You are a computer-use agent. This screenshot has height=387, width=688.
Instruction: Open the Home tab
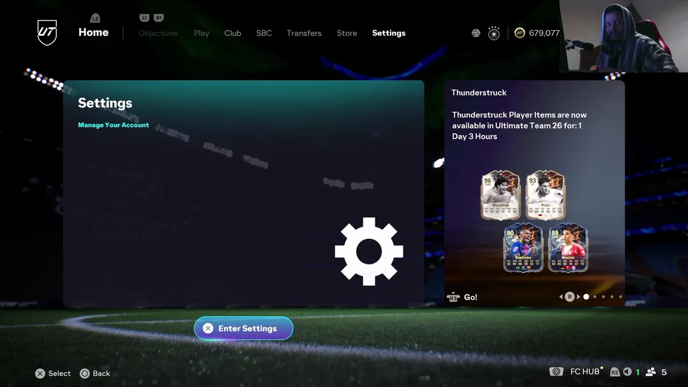94,32
